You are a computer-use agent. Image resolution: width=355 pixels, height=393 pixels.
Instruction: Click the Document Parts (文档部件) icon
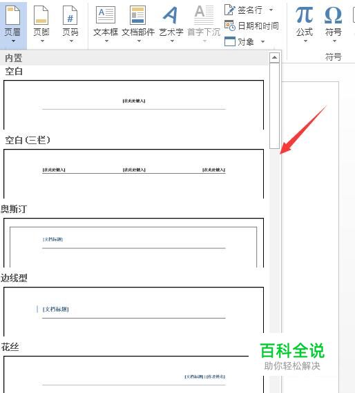pos(138,15)
